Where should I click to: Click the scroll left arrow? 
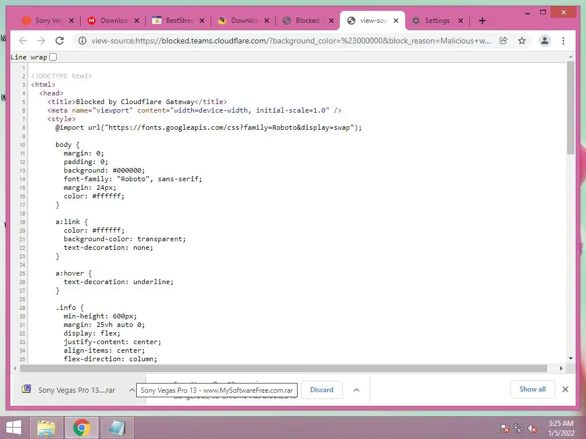(15, 369)
